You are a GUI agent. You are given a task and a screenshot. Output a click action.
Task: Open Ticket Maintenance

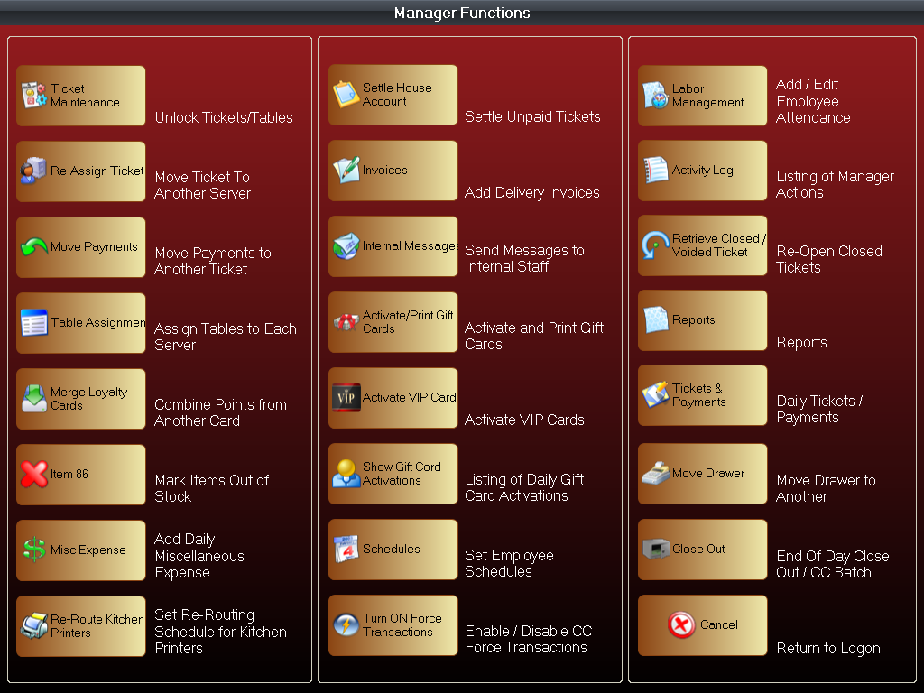click(x=81, y=96)
